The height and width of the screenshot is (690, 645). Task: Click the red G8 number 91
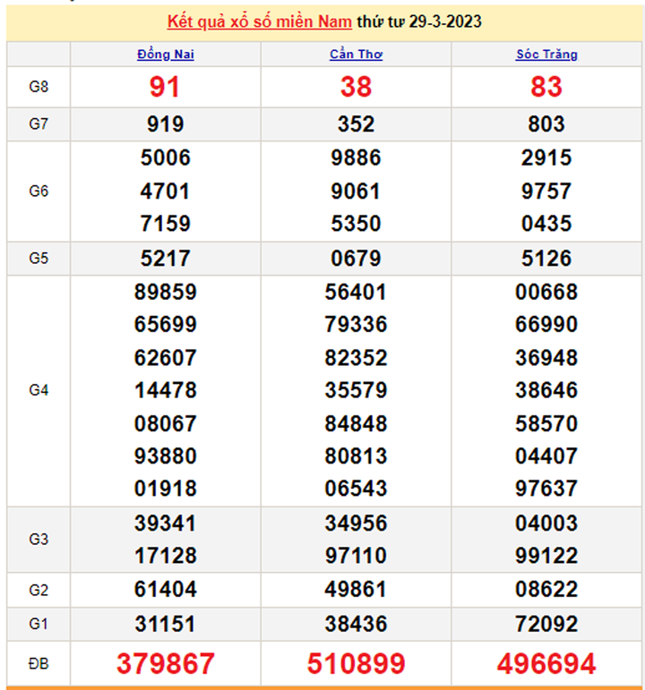tap(166, 87)
